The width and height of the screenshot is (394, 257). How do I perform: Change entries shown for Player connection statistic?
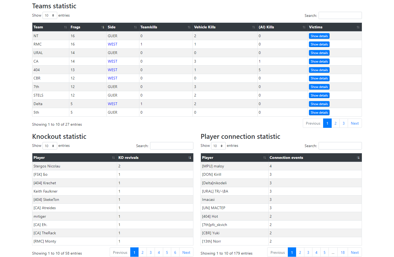click(218, 145)
